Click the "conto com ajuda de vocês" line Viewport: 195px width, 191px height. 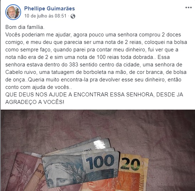39,87
